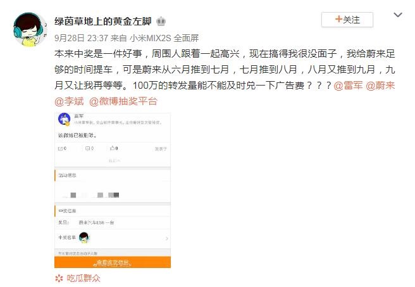Click the 小米MIX2S 全面屏 source link
Viewport: 415px width, 287px height.
[164, 38]
